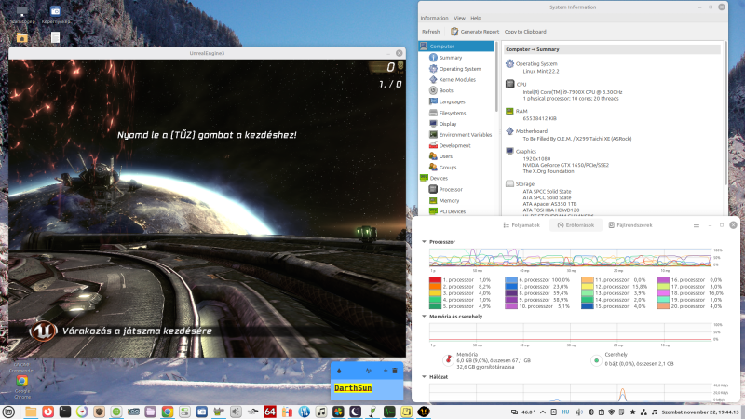This screenshot has width=745, height=419.
Task: Select the Devices tree node
Action: click(x=439, y=179)
